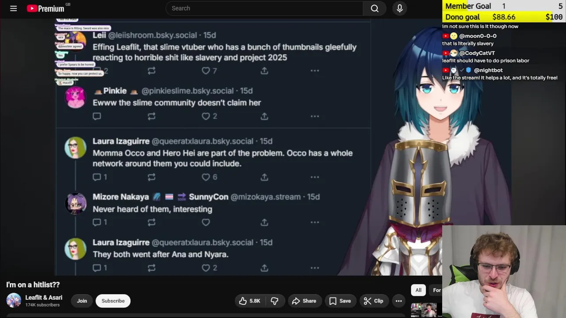The height and width of the screenshot is (318, 566).
Task: Subscribe to Leaflit & Asari
Action: 113,301
